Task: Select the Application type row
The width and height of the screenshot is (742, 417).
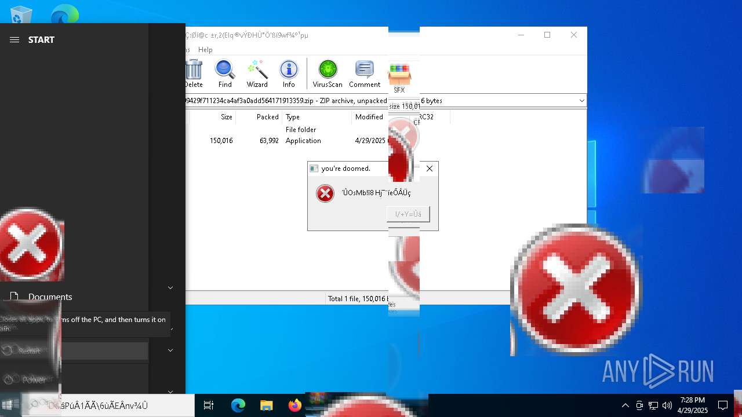Action: point(303,141)
